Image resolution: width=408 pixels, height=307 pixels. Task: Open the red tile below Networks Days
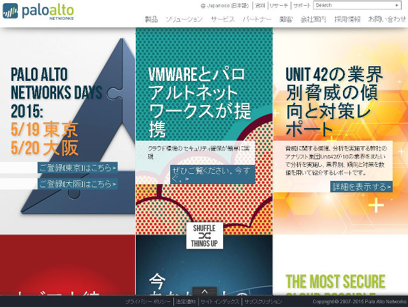click(x=68, y=264)
